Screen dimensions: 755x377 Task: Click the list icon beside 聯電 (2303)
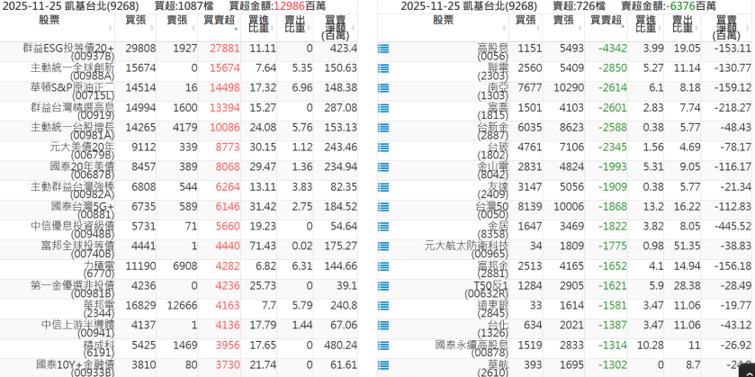coord(383,68)
